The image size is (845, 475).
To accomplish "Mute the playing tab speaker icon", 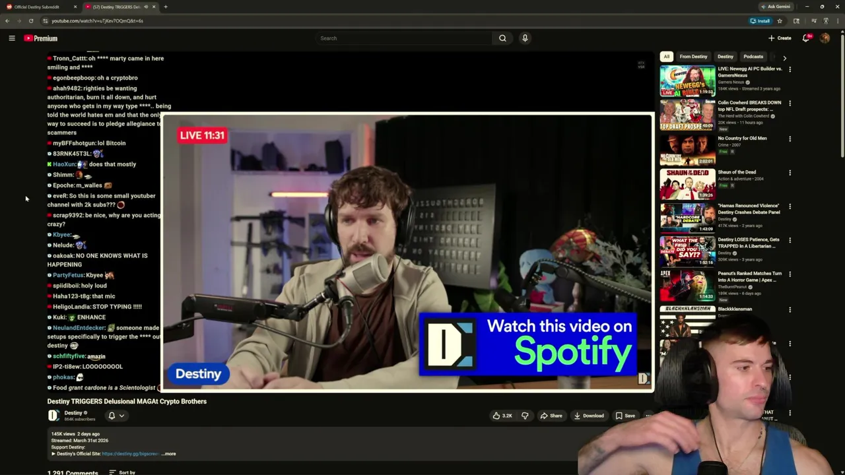I will 146,7.
